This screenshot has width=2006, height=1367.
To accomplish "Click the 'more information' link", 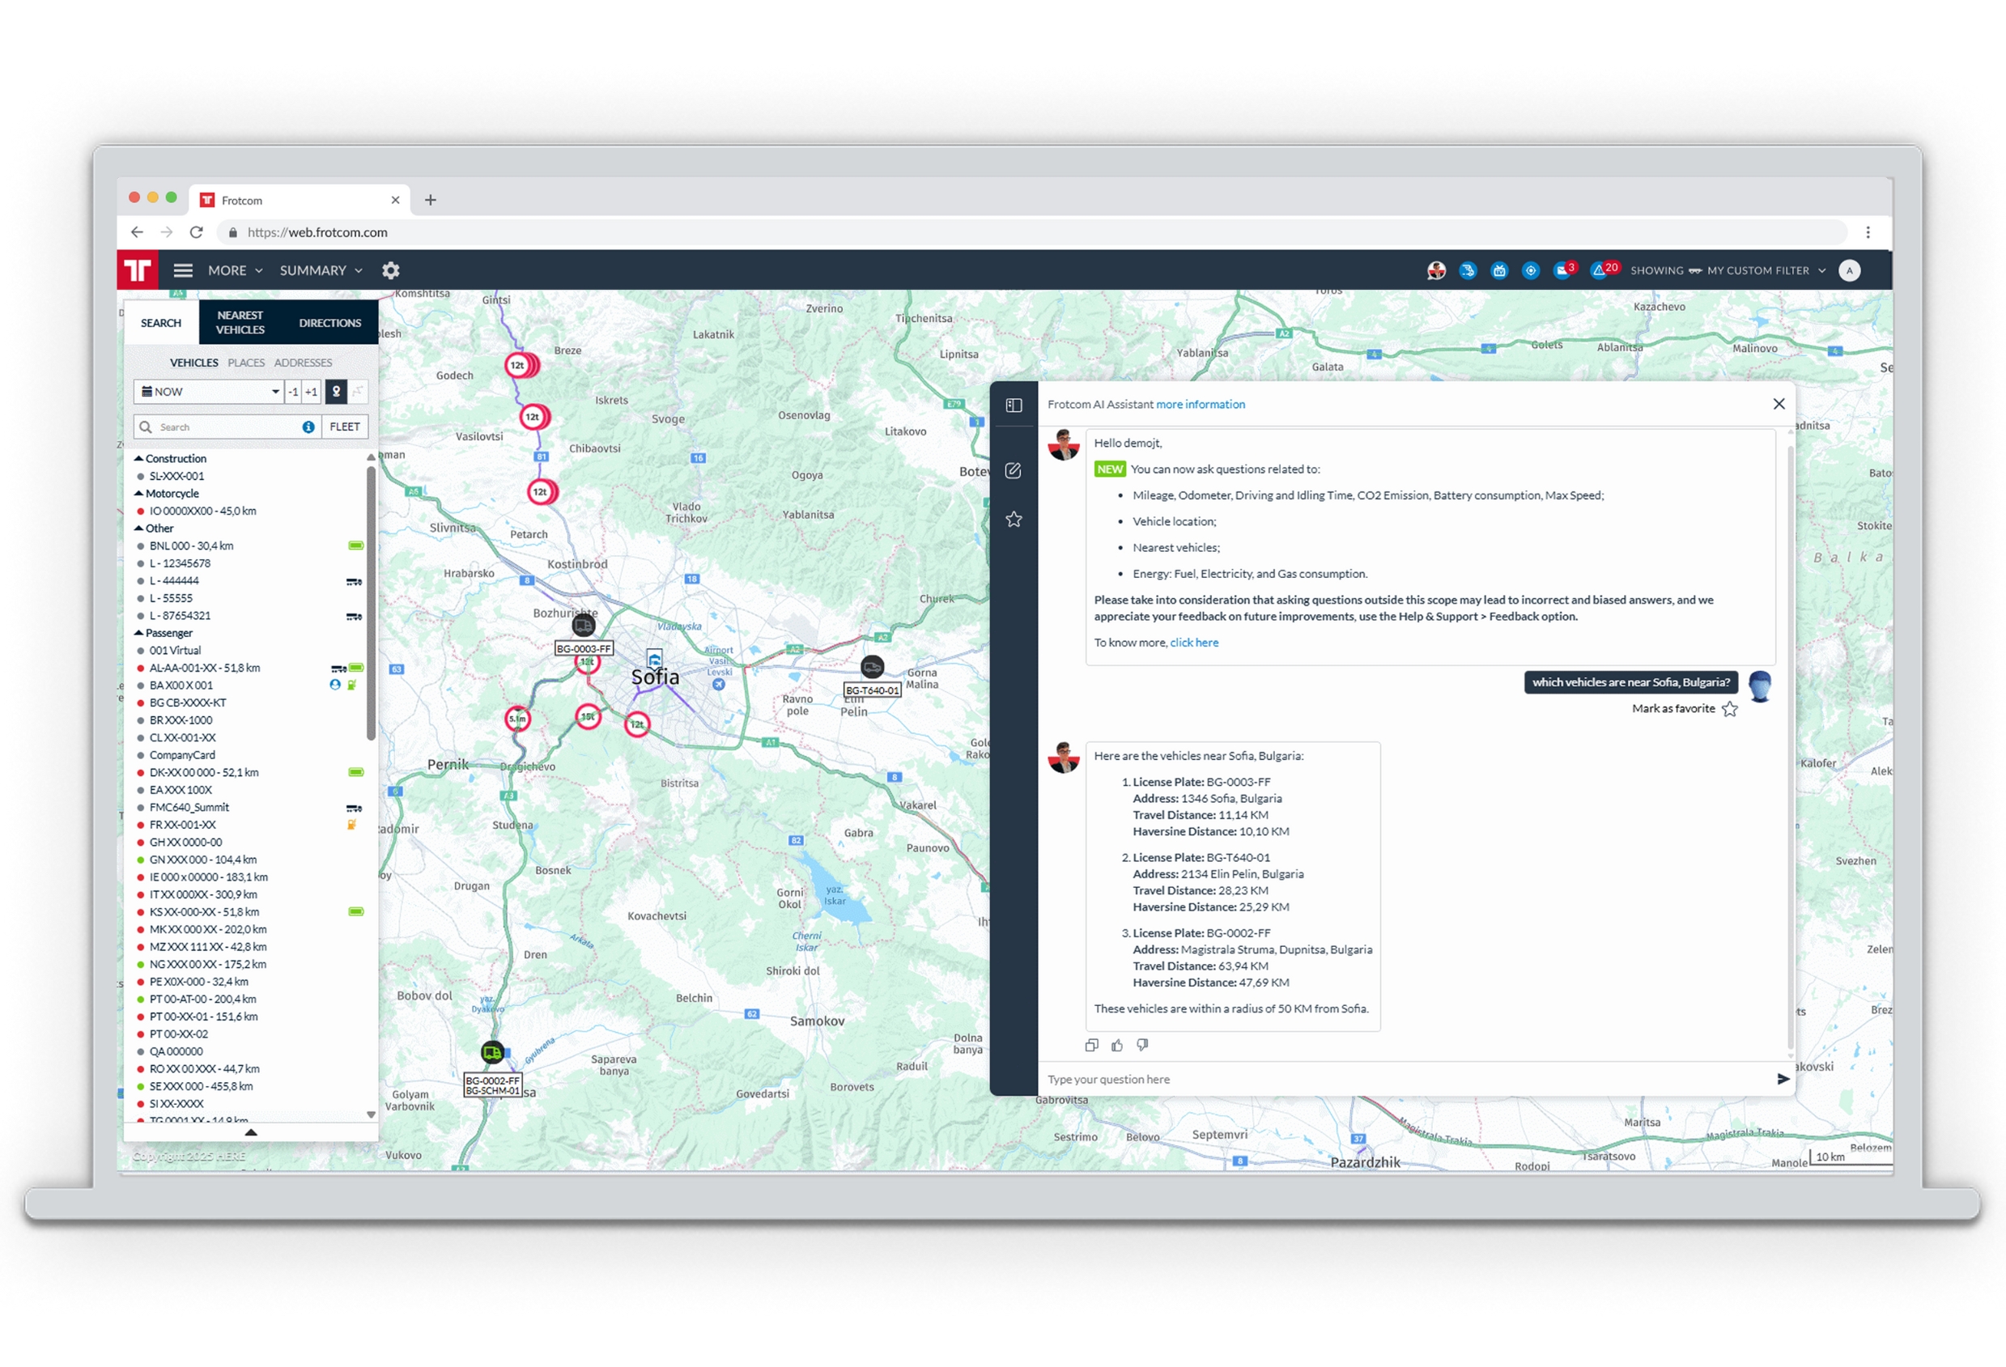I will (1200, 404).
